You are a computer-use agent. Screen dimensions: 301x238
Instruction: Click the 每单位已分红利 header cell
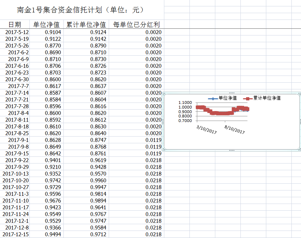tap(136, 24)
